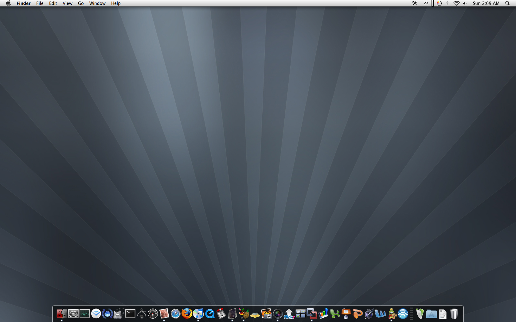
Task: Open the bar chart Numbers icon in Dock
Action: [323, 314]
